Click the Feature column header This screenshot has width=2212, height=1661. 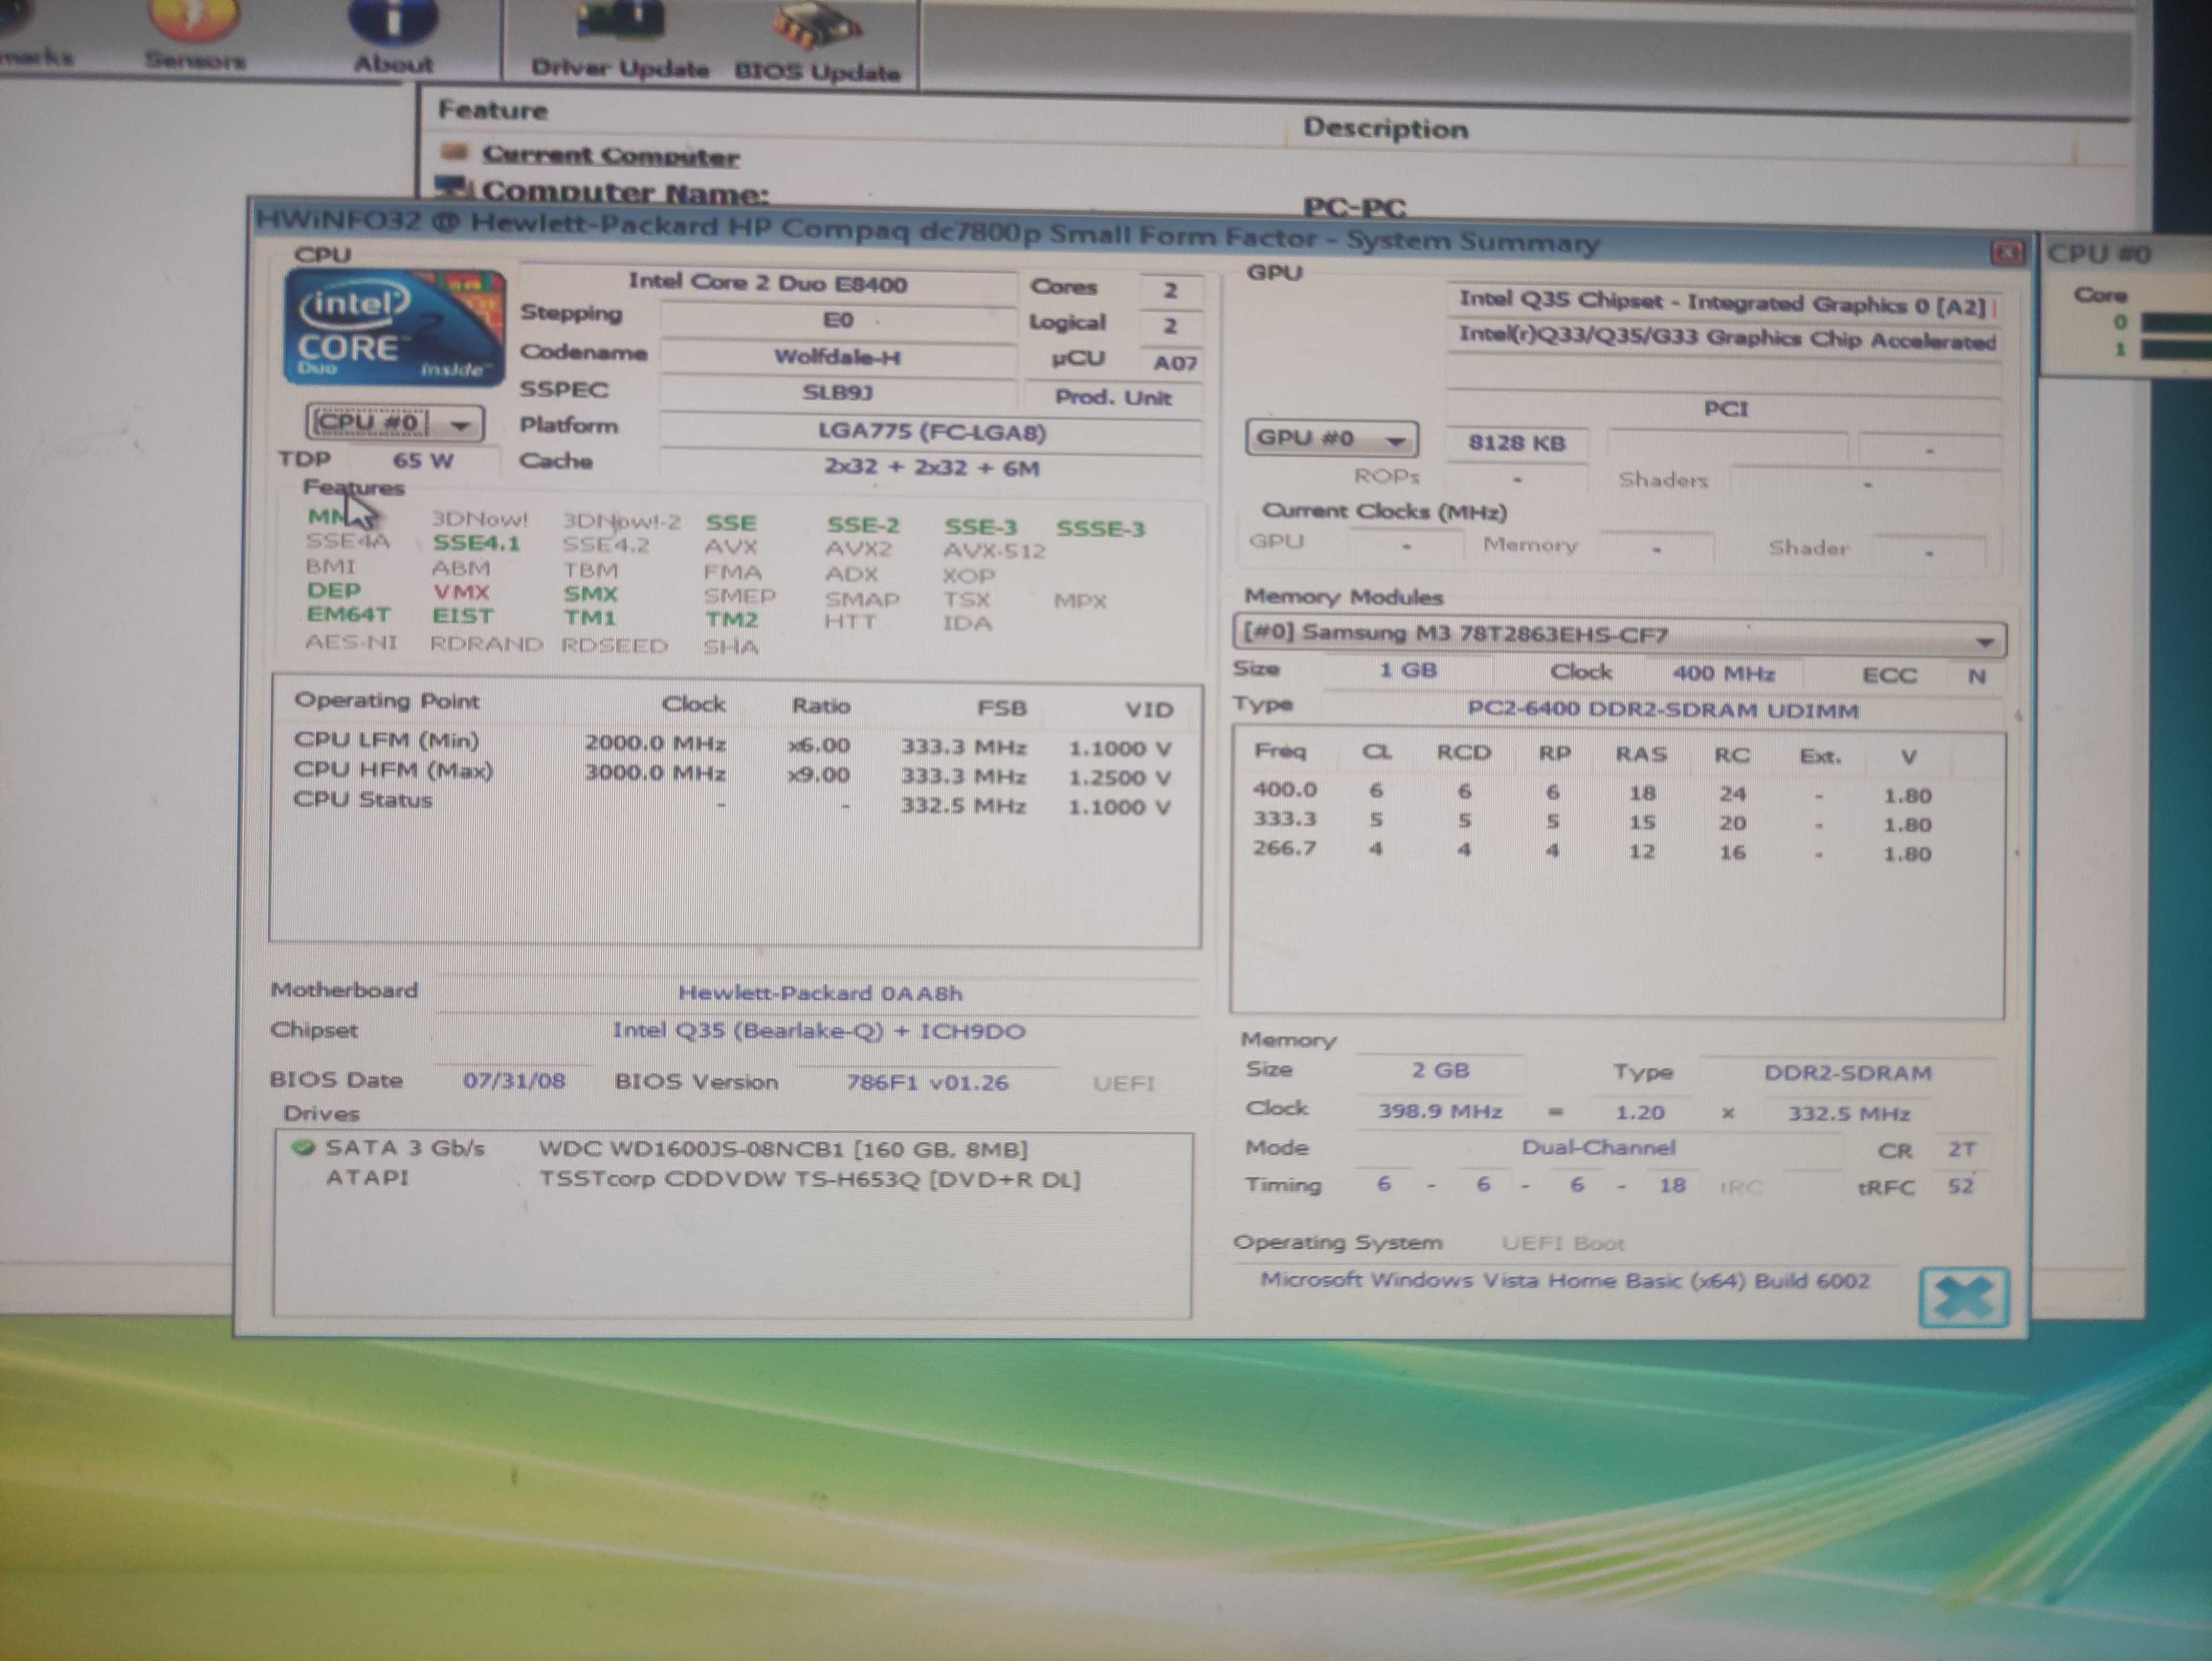[x=493, y=110]
